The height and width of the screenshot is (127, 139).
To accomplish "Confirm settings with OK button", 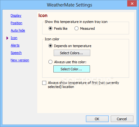I will point(97,119).
